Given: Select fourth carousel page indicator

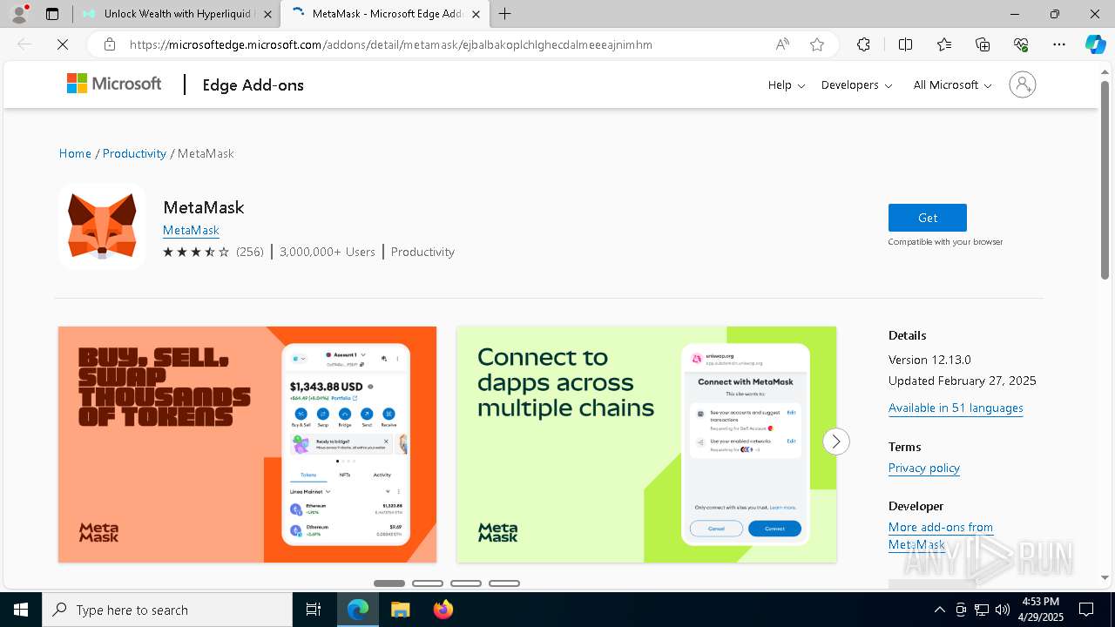Looking at the screenshot, I should [504, 583].
